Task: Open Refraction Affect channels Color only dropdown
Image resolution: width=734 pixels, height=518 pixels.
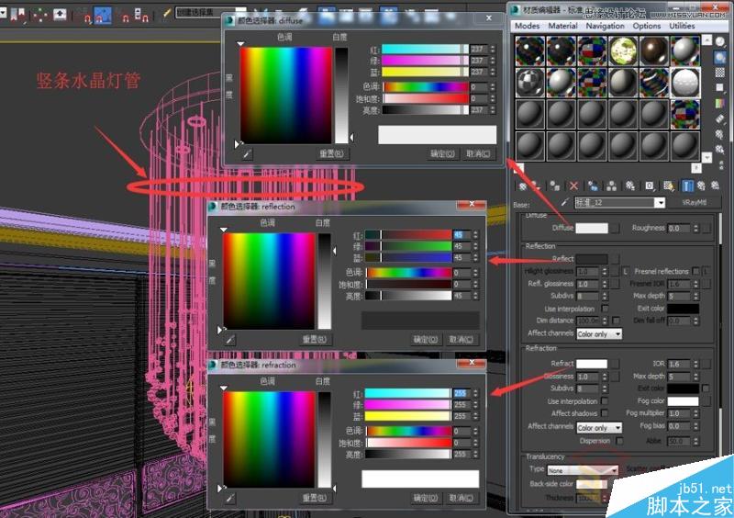Action: (x=599, y=427)
